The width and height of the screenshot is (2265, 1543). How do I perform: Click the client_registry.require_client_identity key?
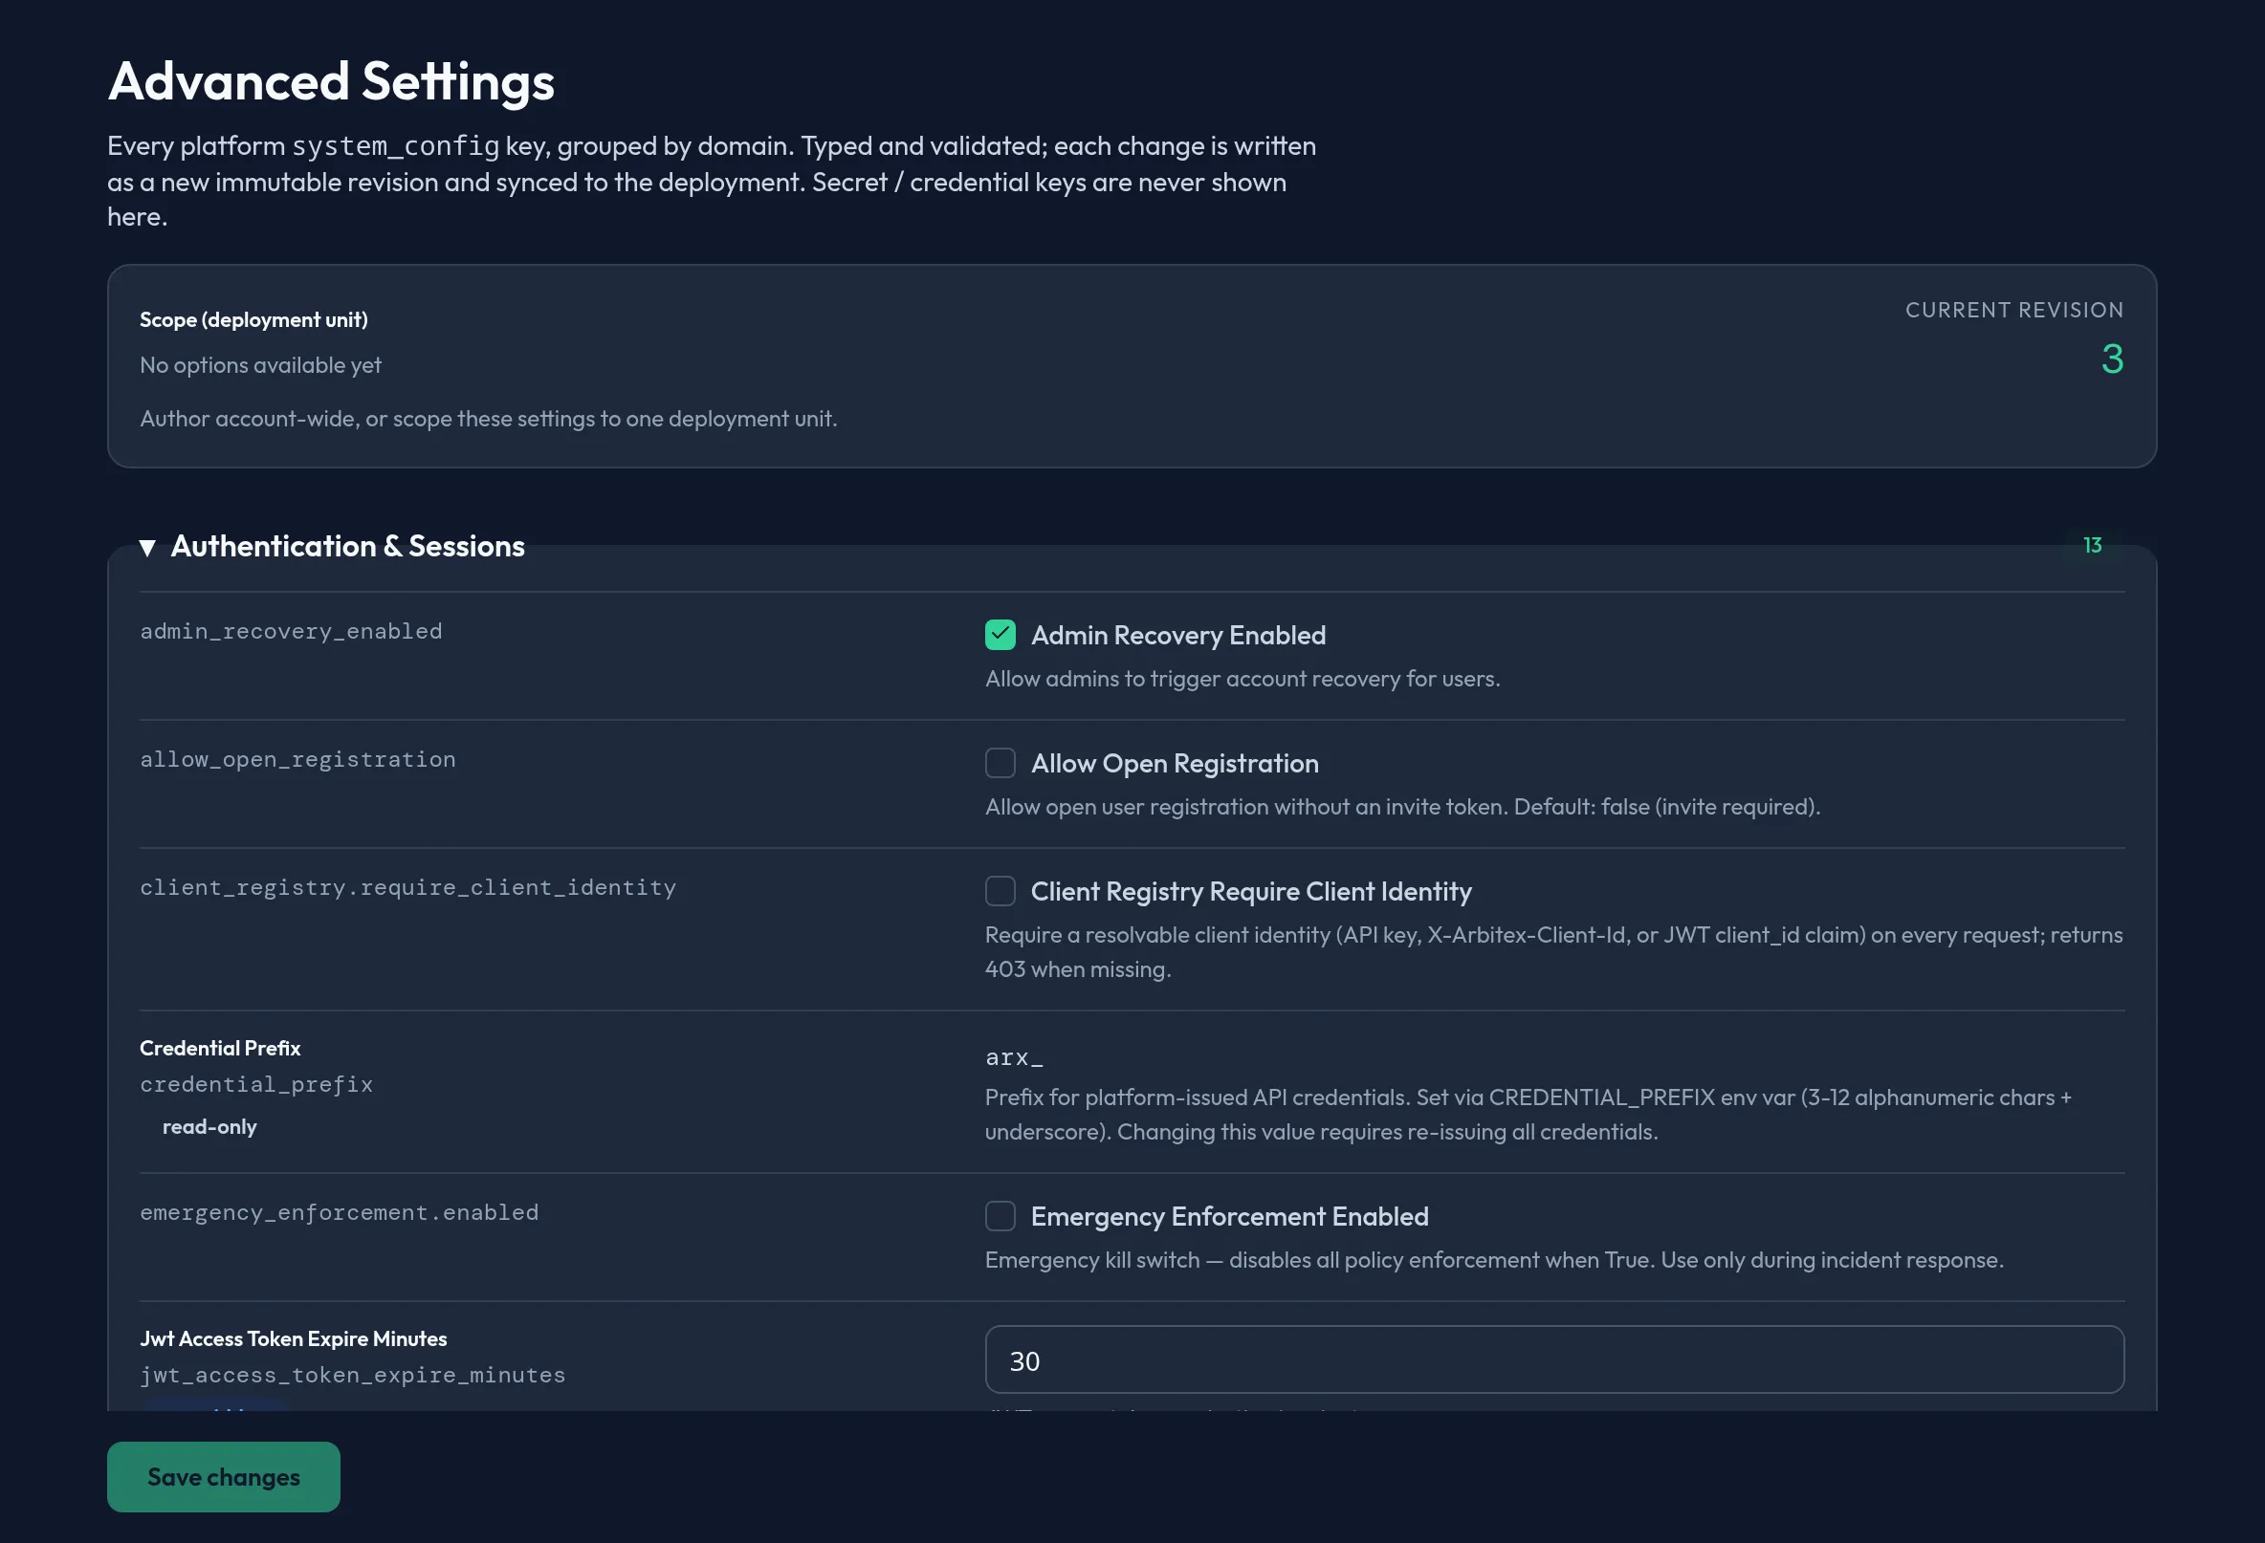click(407, 887)
